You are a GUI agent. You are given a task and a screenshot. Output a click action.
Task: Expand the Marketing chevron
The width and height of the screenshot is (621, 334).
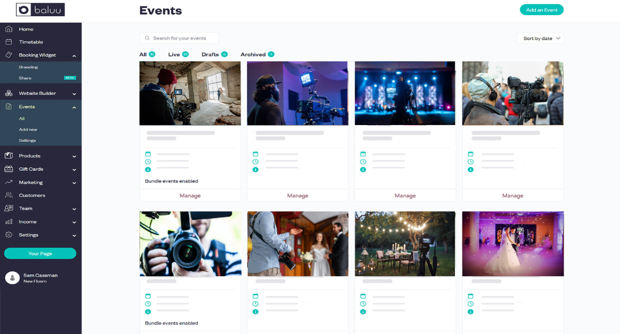(x=74, y=183)
